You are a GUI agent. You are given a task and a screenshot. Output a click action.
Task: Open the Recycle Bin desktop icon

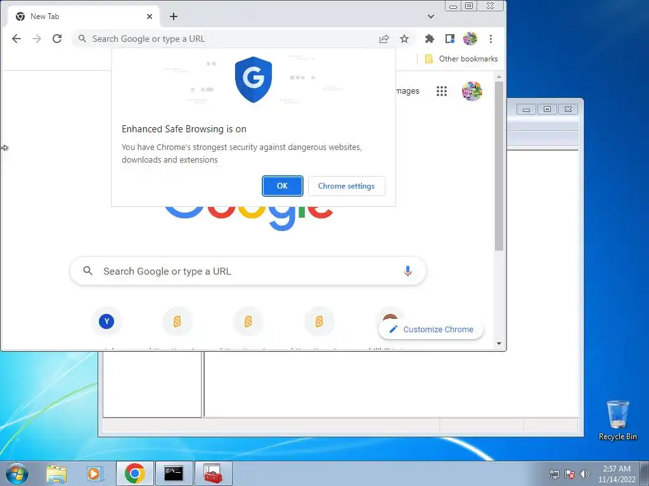[617, 420]
